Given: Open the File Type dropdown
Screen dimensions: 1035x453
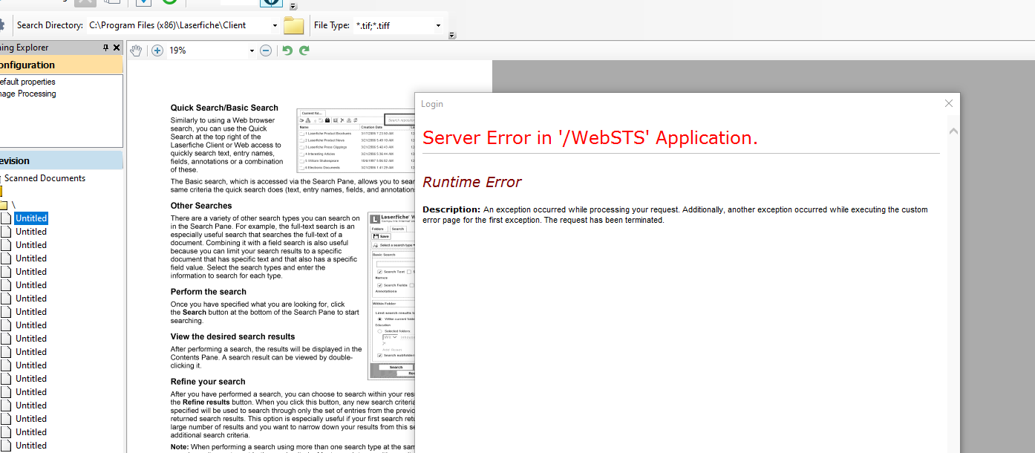Looking at the screenshot, I should [x=438, y=25].
